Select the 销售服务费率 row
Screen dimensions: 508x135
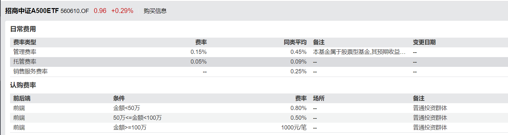pos(259,71)
